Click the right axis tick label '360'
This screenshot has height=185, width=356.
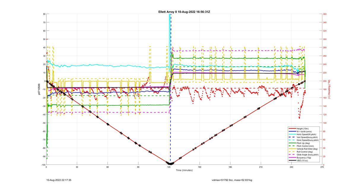pos(325,14)
